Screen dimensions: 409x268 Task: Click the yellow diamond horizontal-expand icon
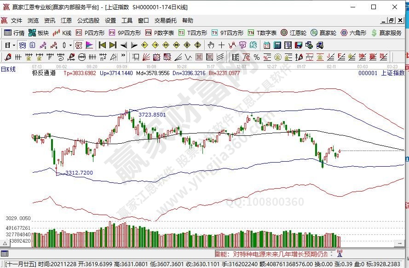(166, 46)
